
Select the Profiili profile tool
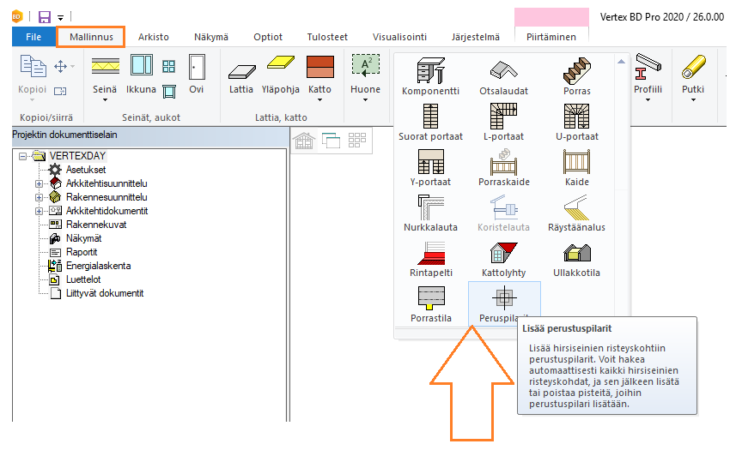click(x=648, y=75)
